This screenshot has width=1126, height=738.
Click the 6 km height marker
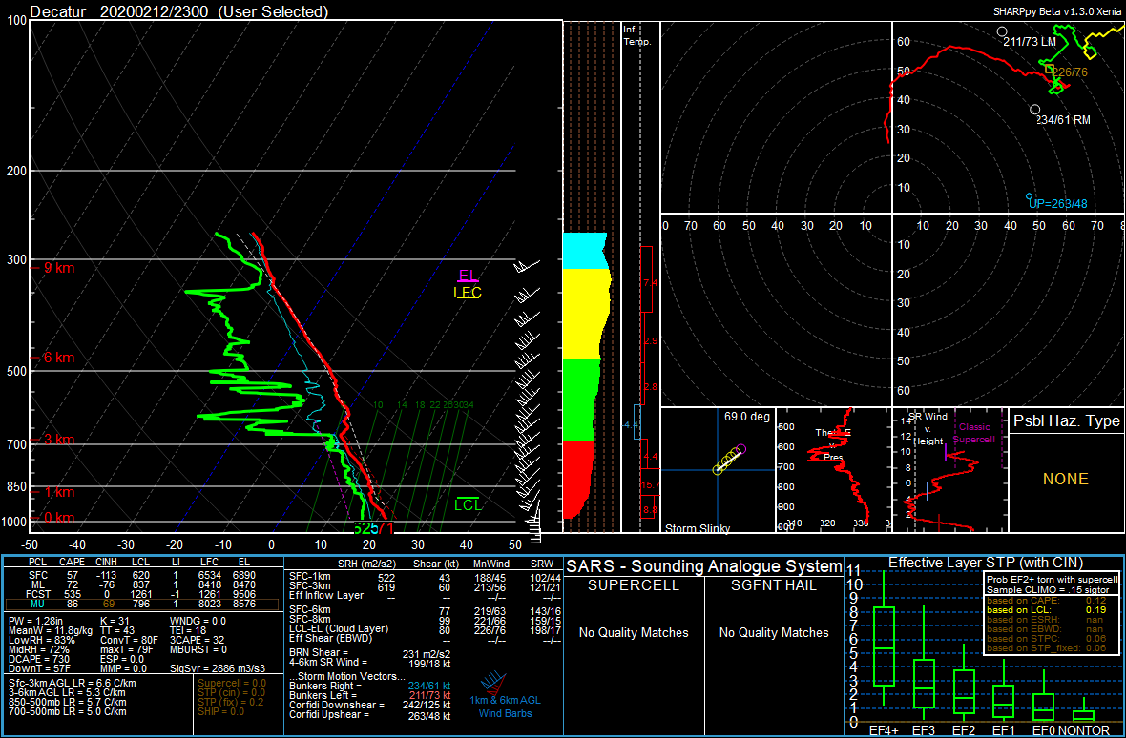tap(57, 358)
